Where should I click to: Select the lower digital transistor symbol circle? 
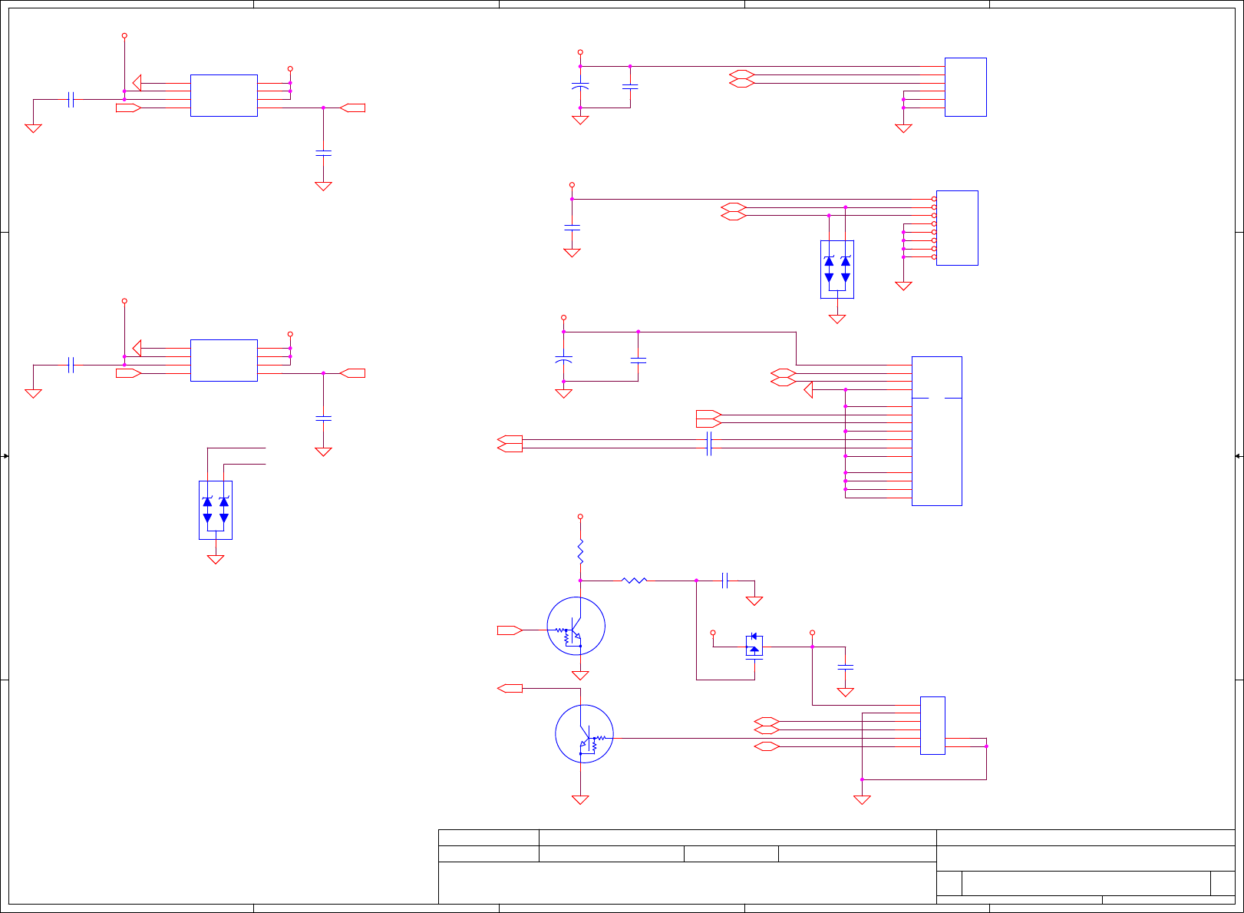click(x=584, y=733)
